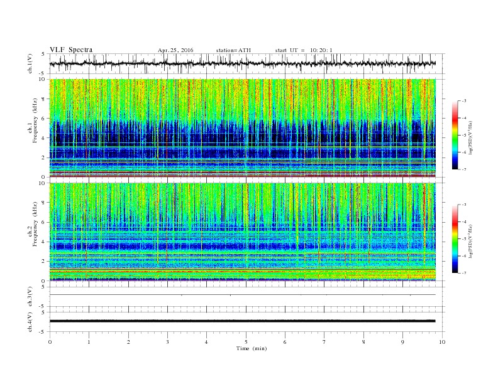Click the "VLF Spectra" plot title
This screenshot has width=498, height=384.
(71, 50)
